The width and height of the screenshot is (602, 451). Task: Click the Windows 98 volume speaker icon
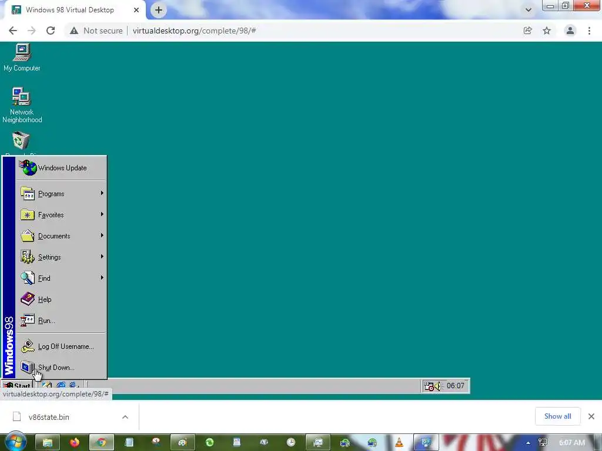click(438, 386)
